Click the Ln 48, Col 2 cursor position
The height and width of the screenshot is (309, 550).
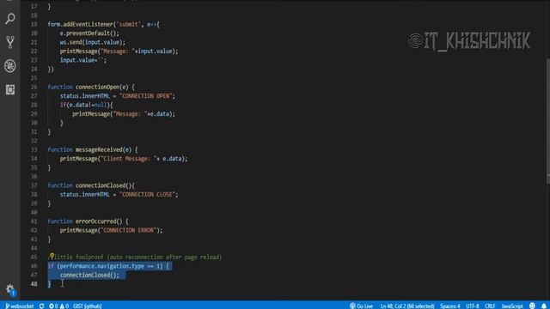click(407, 306)
